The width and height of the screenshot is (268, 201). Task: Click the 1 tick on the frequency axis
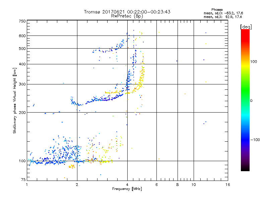(27, 185)
